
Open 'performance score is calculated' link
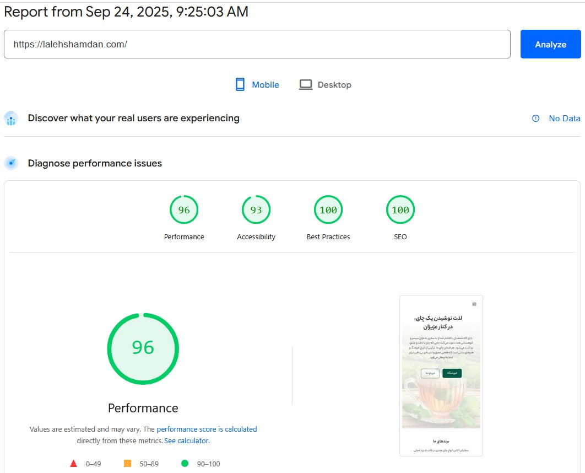pos(207,429)
